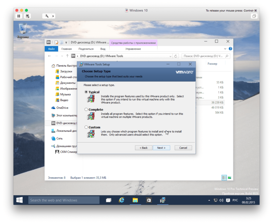273x224 pixels.
Task: Open the Windows Start button
Action: (x=20, y=200)
